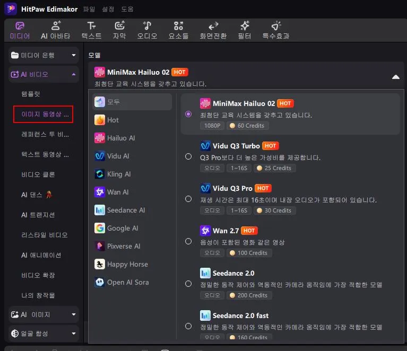This screenshot has height=351, width=407.
Task: Open 템플릿 in the sidebar
Action: click(x=31, y=94)
